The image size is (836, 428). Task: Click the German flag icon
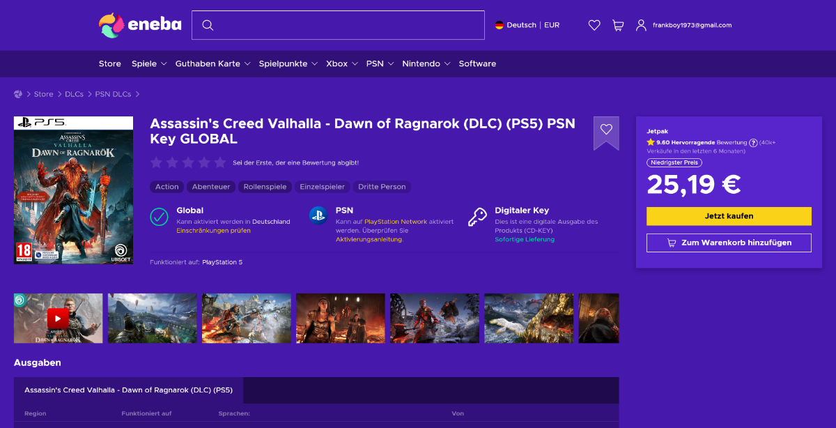500,25
